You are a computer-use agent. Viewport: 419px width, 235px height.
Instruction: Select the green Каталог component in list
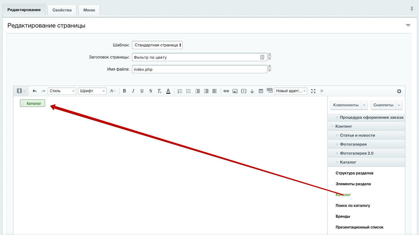(x=343, y=195)
